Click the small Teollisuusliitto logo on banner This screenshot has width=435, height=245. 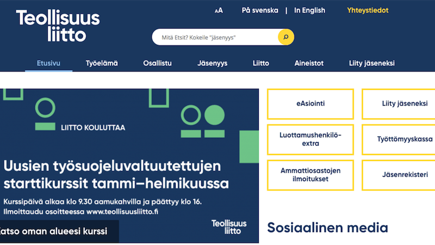[x=229, y=227]
